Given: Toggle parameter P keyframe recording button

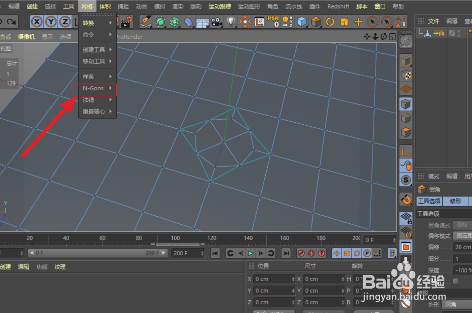Looking at the screenshot, I should (367, 253).
